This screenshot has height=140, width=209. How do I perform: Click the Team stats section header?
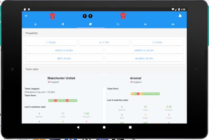click(x=104, y=69)
